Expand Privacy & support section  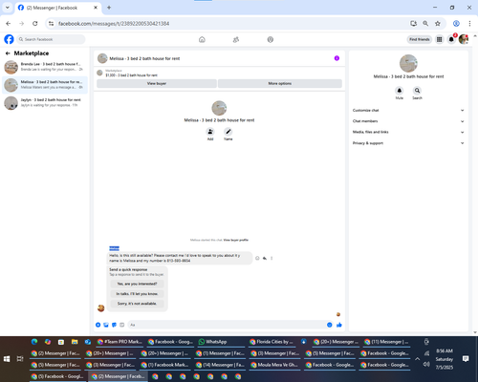(x=408, y=143)
